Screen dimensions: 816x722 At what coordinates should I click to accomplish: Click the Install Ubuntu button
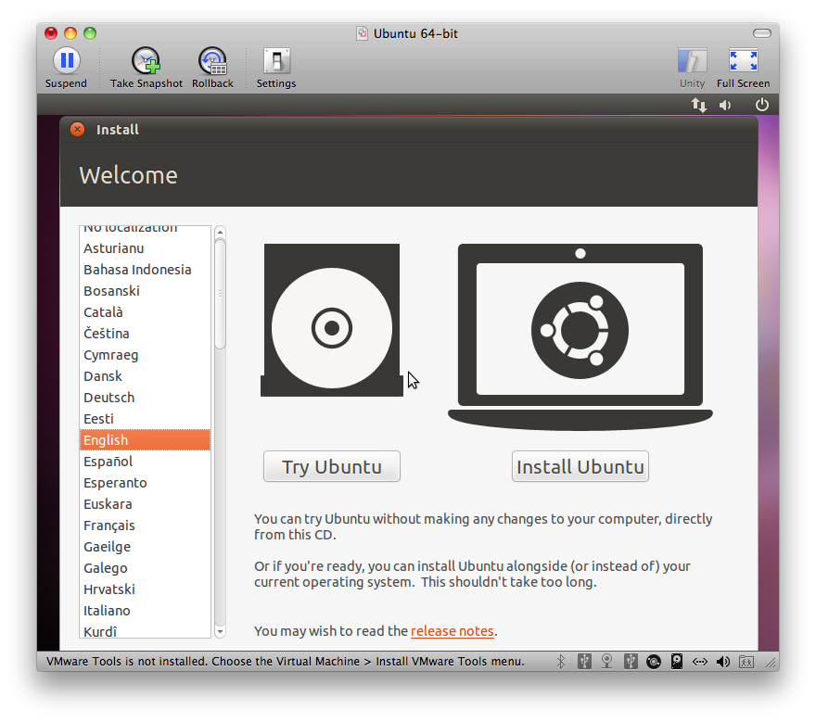[580, 466]
